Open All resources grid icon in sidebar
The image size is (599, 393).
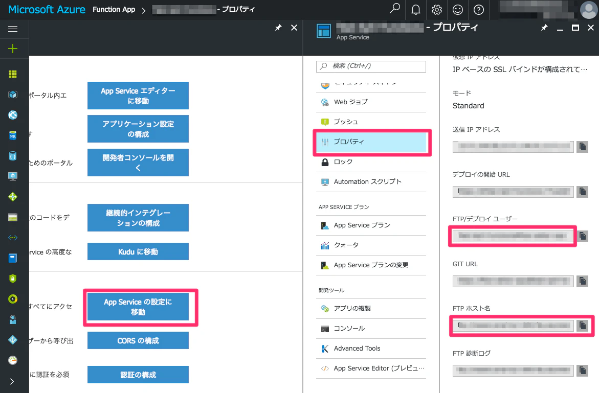[x=13, y=74]
